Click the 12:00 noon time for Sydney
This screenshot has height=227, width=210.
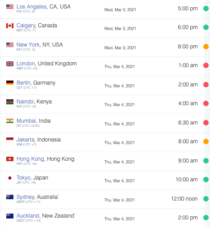point(184,199)
